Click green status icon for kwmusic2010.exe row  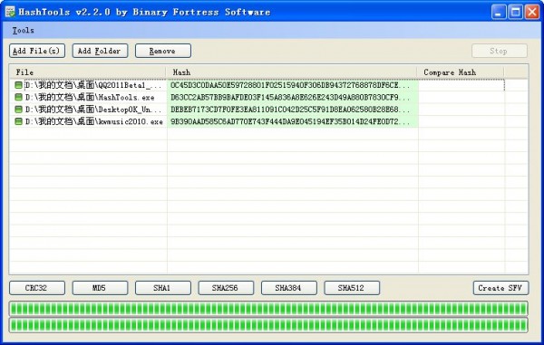tap(18, 121)
